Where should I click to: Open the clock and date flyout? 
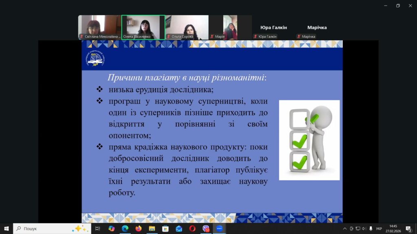click(393, 229)
